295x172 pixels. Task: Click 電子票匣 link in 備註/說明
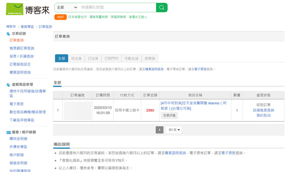tap(228, 153)
